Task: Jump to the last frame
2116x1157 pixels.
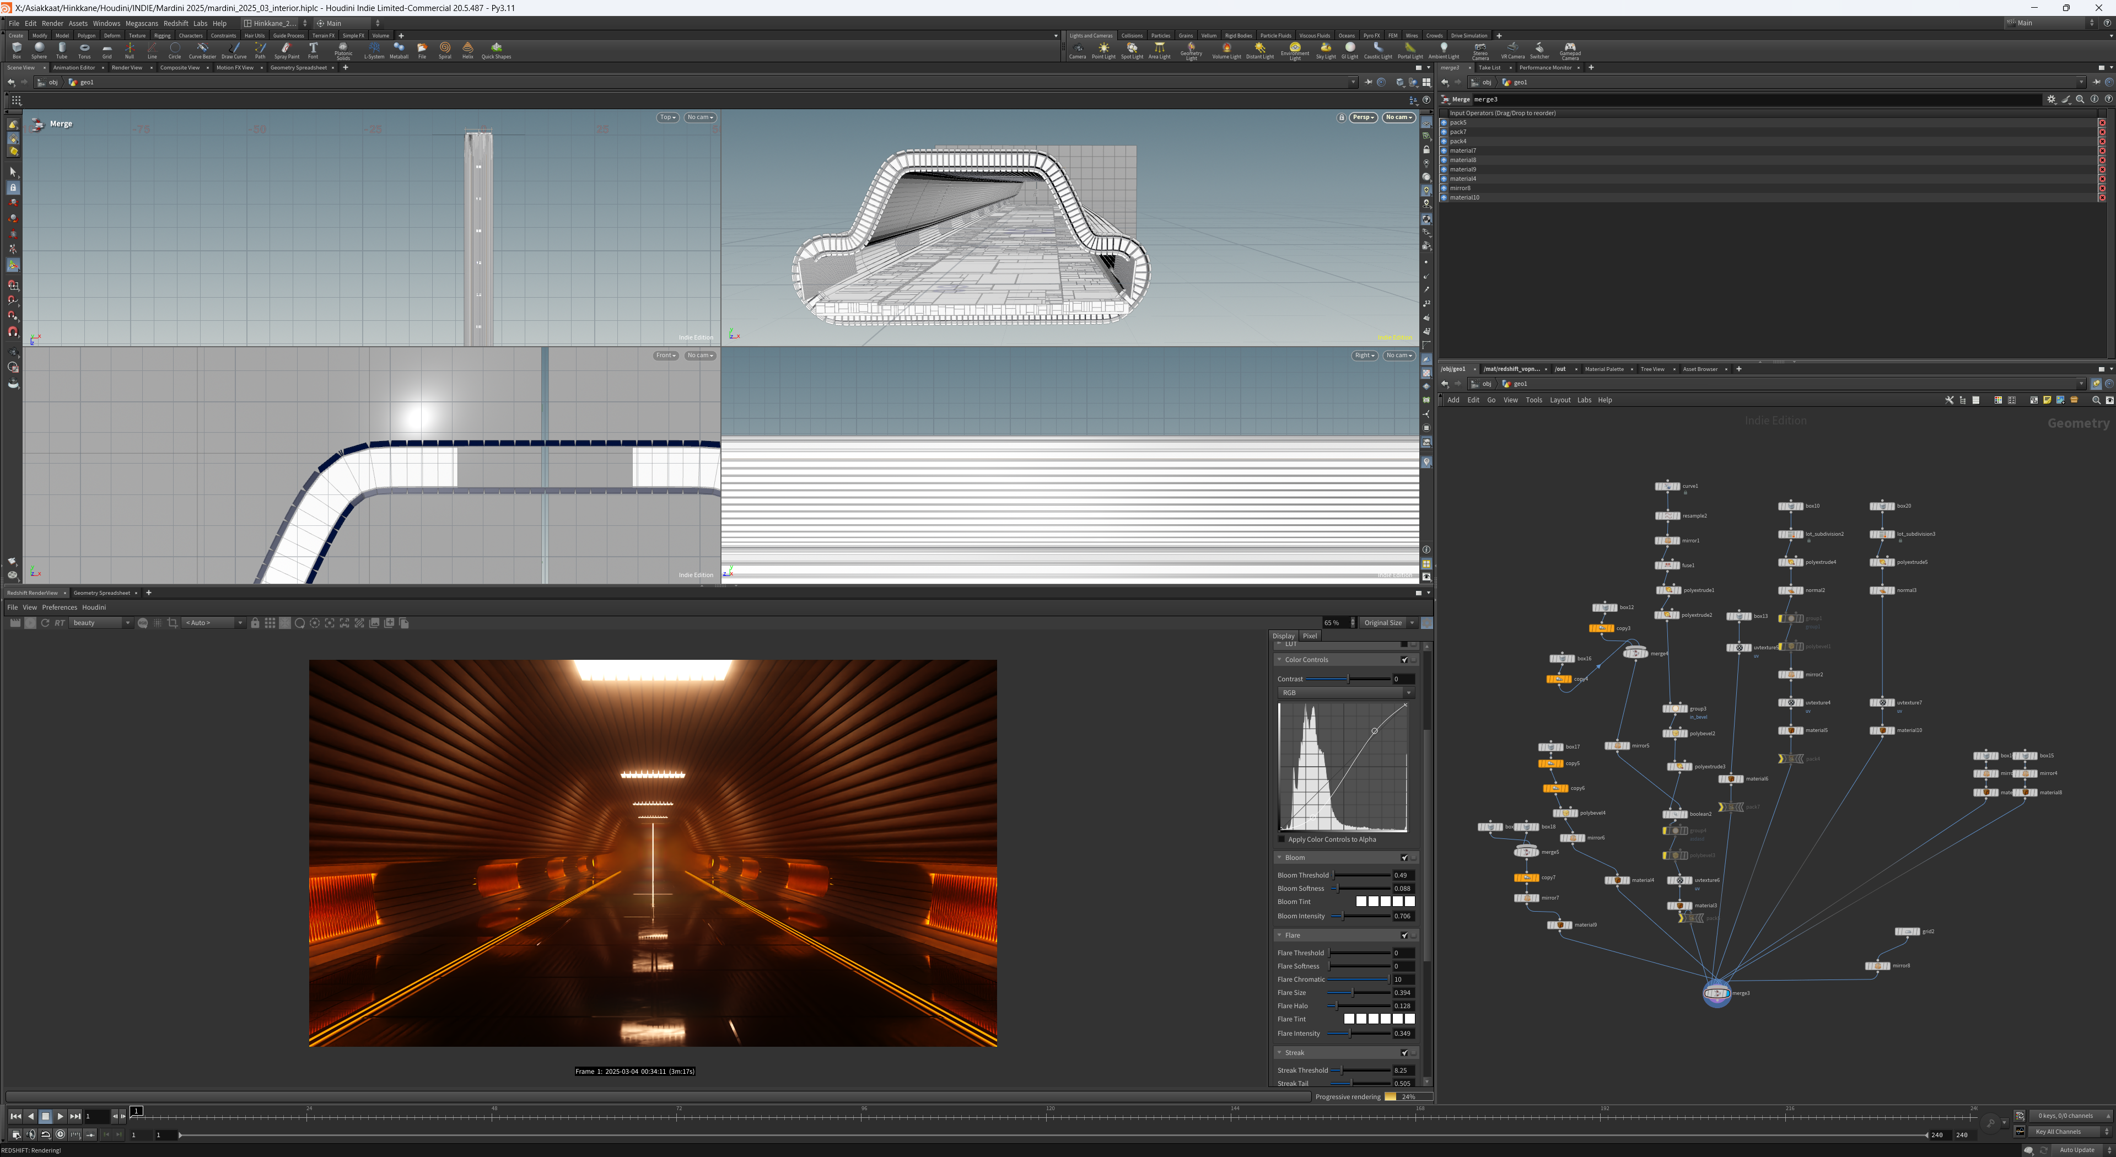Action: [76, 1116]
